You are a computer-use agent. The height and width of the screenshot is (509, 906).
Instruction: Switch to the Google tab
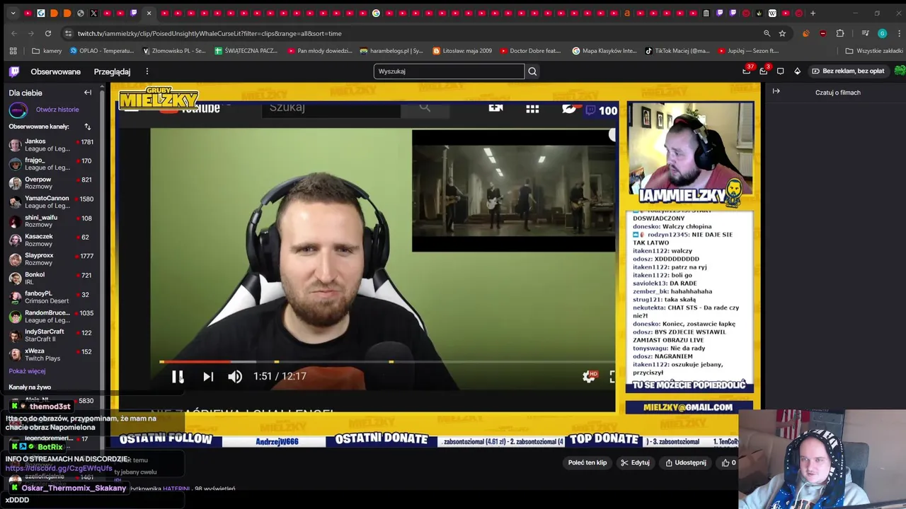tap(376, 13)
